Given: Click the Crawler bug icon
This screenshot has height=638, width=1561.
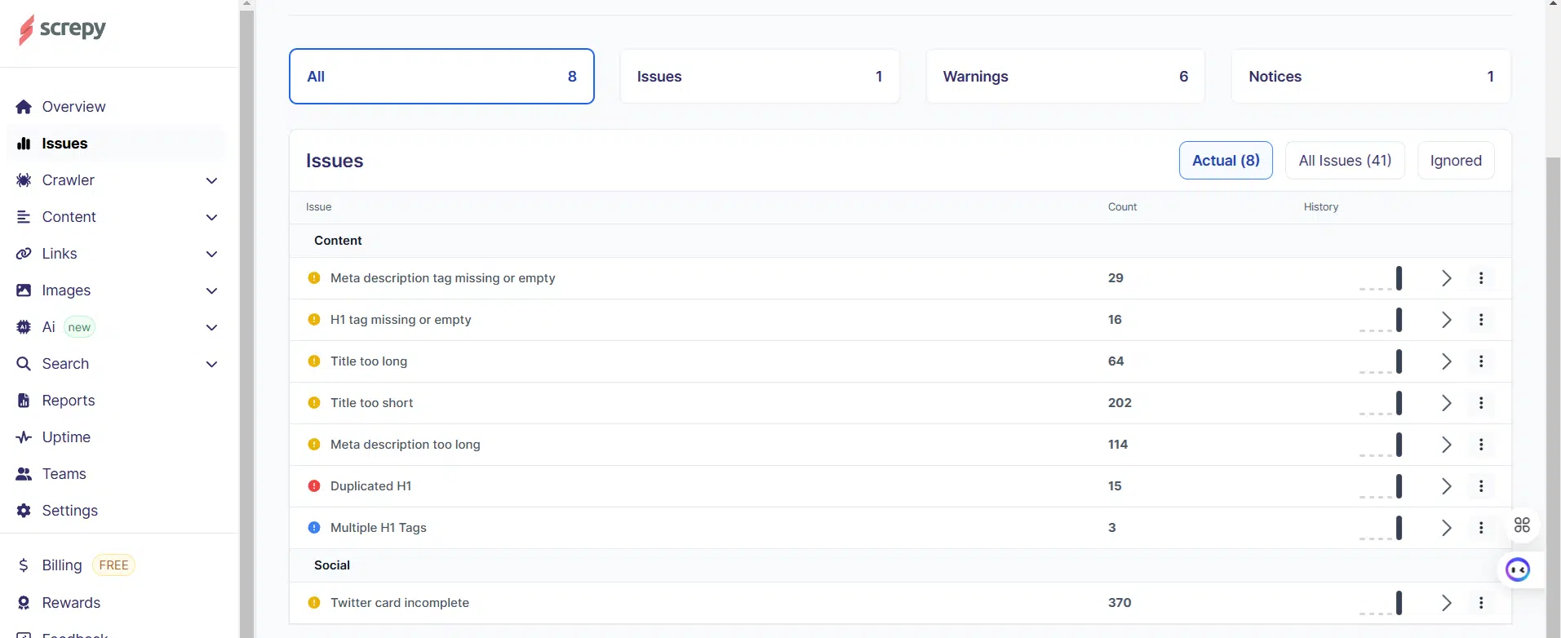Looking at the screenshot, I should [24, 180].
